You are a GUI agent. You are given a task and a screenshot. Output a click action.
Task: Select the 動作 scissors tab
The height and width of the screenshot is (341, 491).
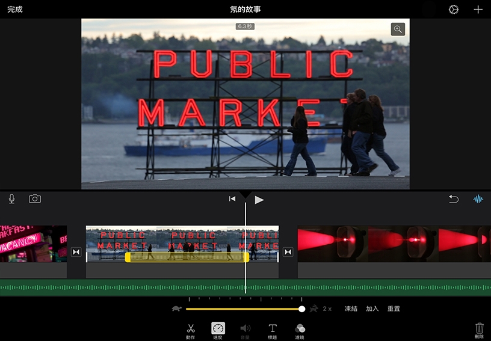191,330
